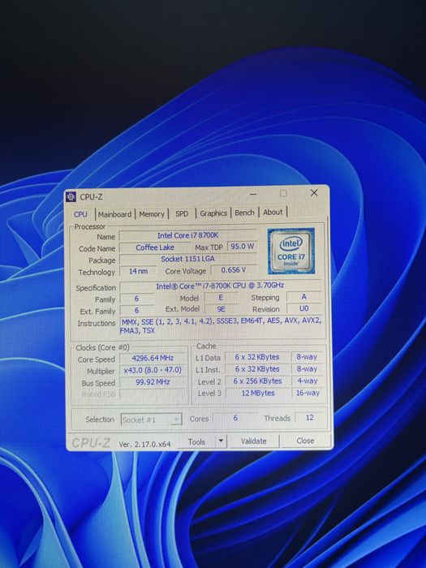Open the About tab
The image size is (426, 568).
point(273,212)
